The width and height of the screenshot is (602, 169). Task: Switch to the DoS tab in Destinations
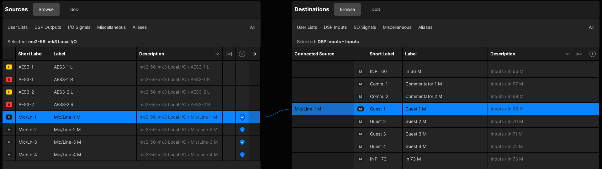(376, 9)
